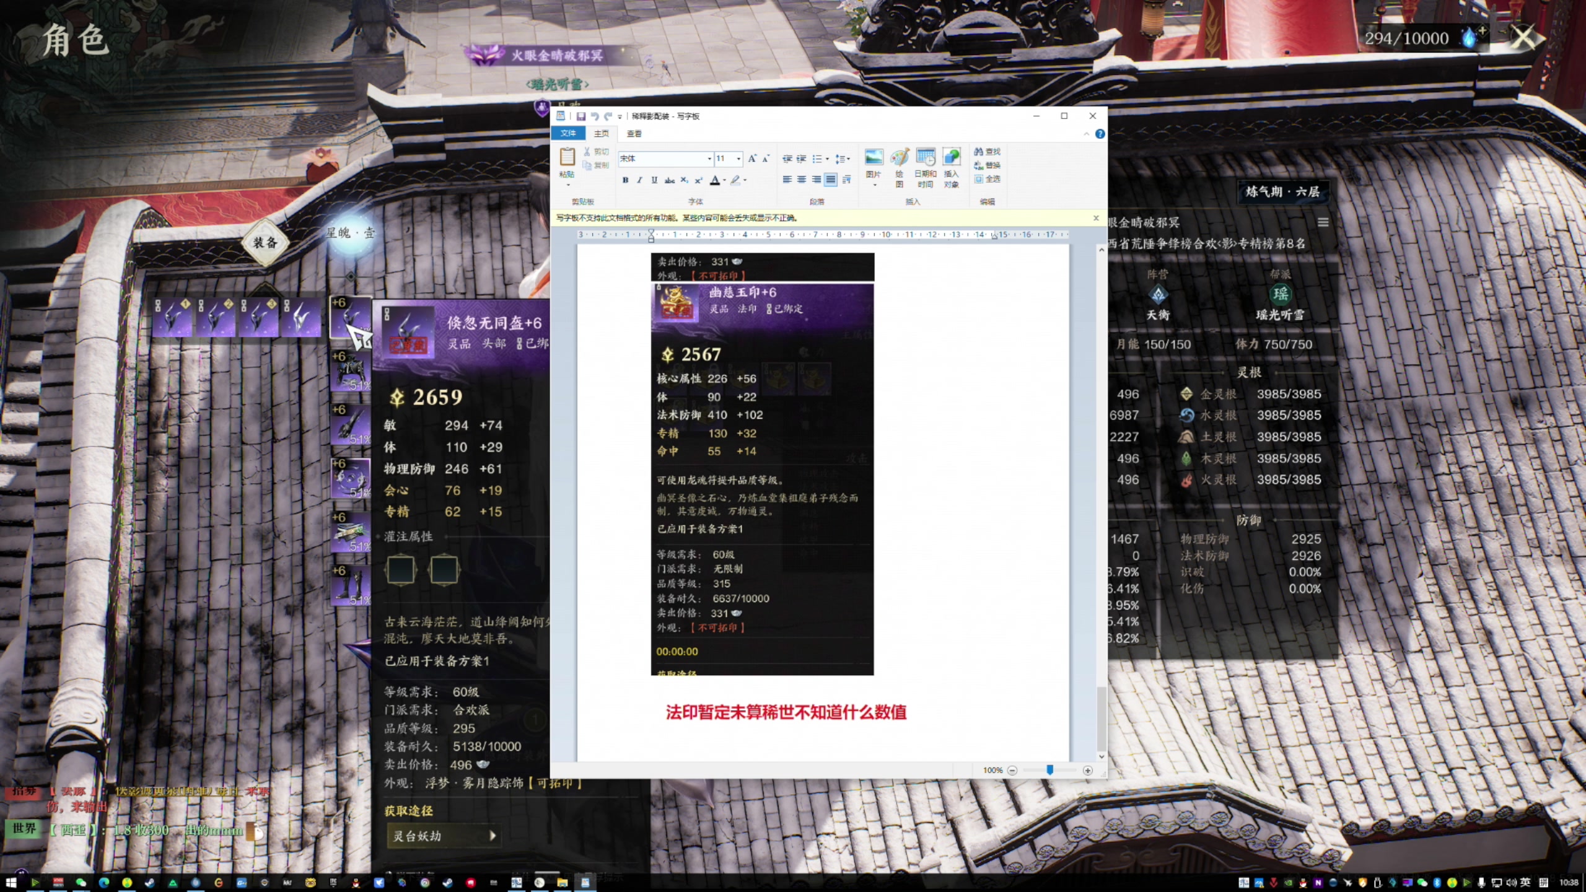Toggle strikethrough formatting
This screenshot has height=892, width=1586.
point(670,180)
